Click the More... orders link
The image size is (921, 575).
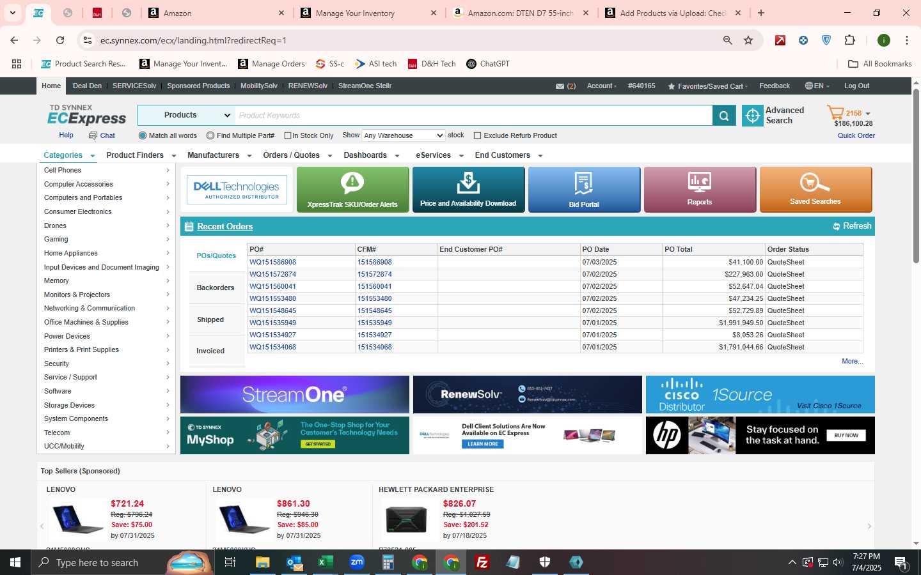(x=852, y=362)
